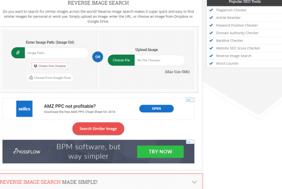Click the Search Similar Image button
The image size is (282, 189).
pos(98,129)
